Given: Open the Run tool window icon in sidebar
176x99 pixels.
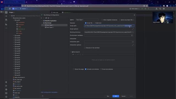Looking at the screenshot, I should pyautogui.click(x=6, y=86).
